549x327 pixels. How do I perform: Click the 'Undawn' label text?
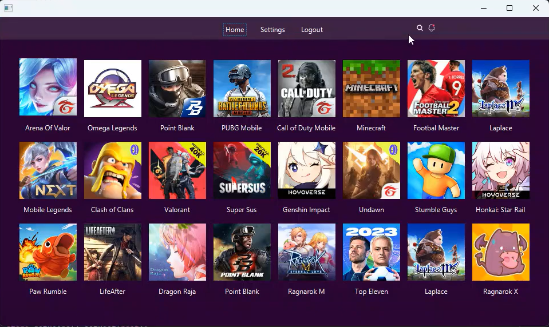[x=372, y=210]
